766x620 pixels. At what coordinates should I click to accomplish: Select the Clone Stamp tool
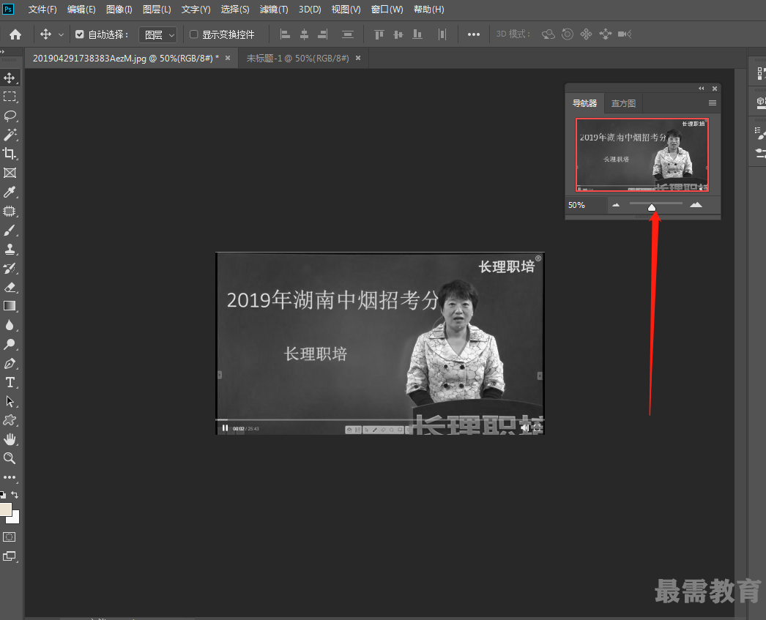coord(10,249)
